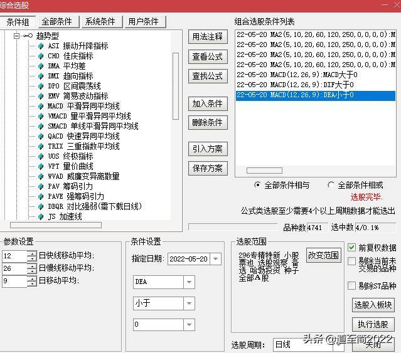Enable the 剔除ST品种 checkbox
Screen dimensions: 401x353
point(351,285)
